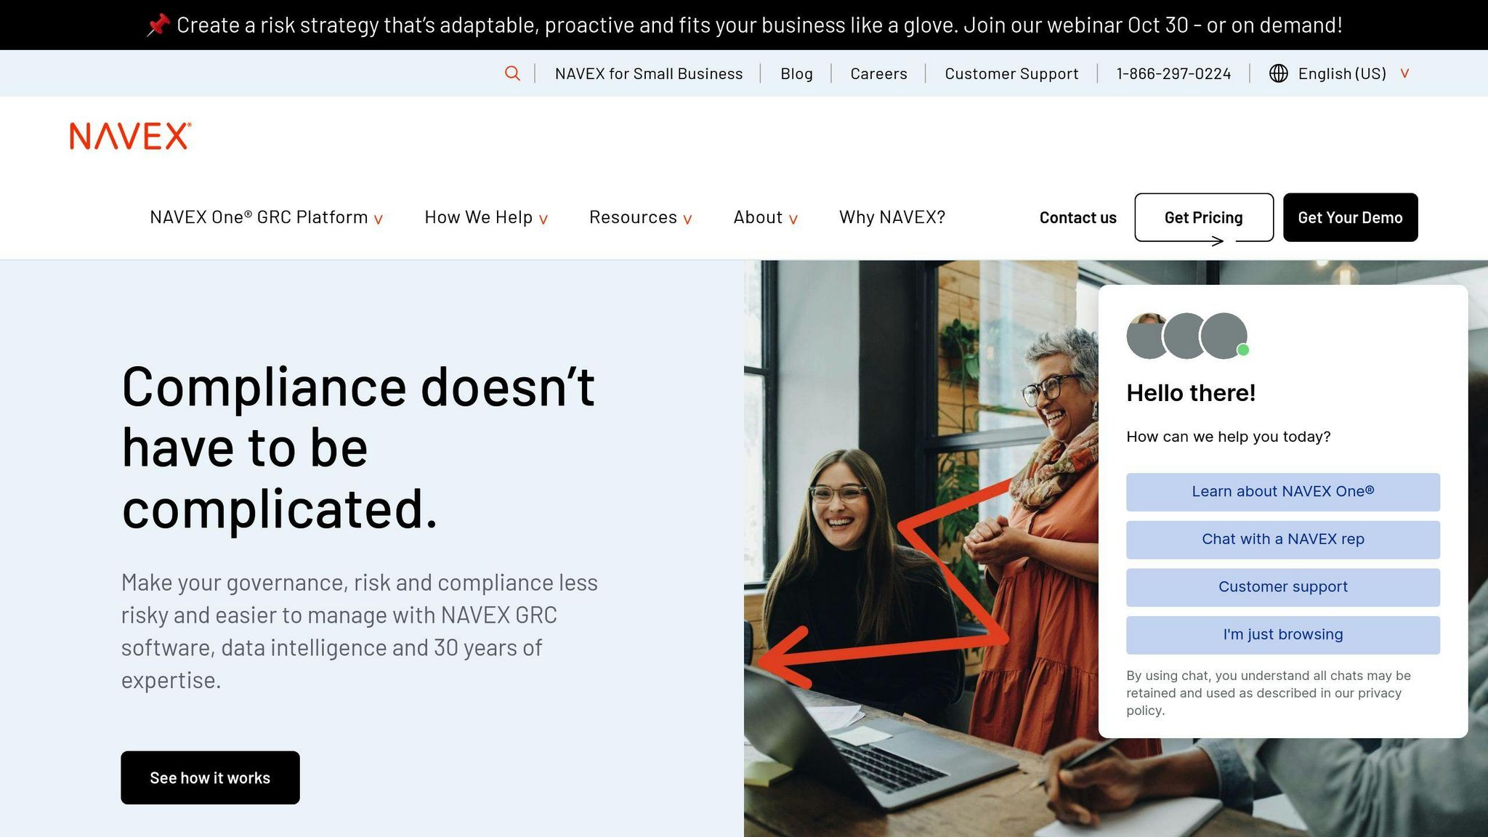Expand the NAVEX One GRC Platform menu

coord(259,217)
